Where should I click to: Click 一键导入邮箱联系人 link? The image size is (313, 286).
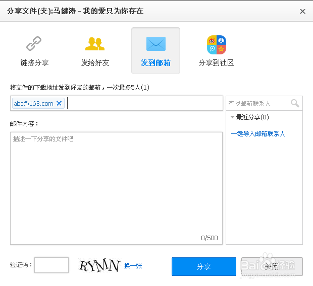pos(258,133)
